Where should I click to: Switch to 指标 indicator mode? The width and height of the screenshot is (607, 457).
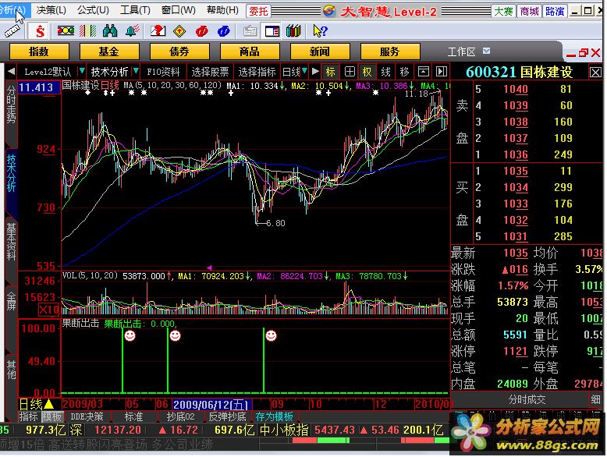[x=29, y=416]
